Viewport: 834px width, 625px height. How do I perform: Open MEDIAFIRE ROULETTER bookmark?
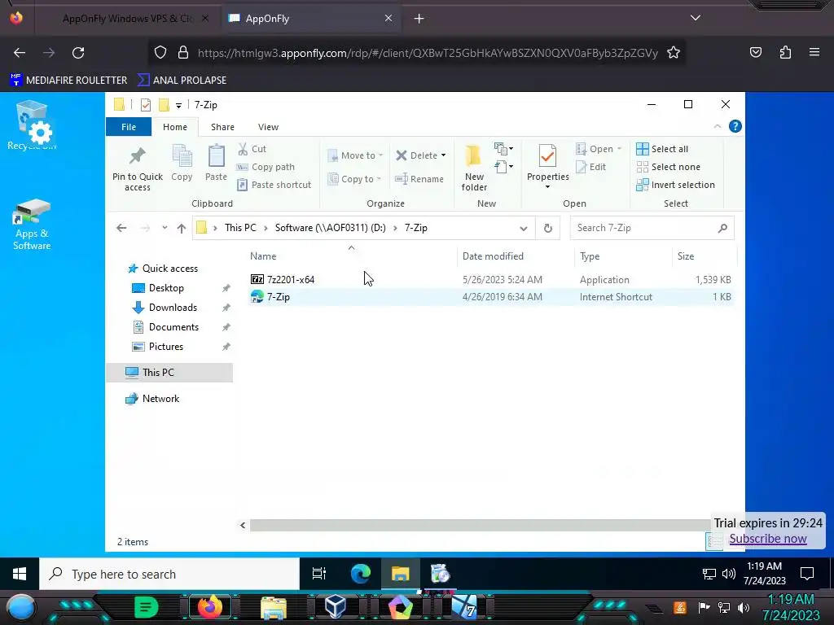[x=68, y=81]
